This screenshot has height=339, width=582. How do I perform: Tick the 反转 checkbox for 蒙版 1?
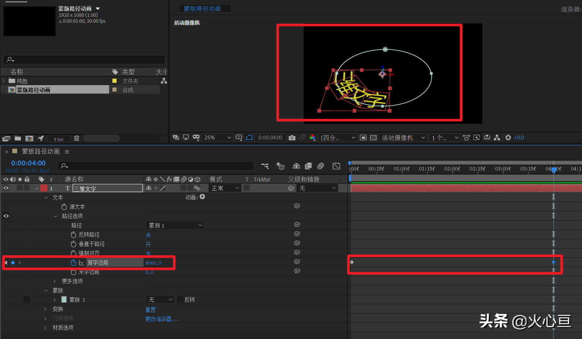click(x=180, y=299)
